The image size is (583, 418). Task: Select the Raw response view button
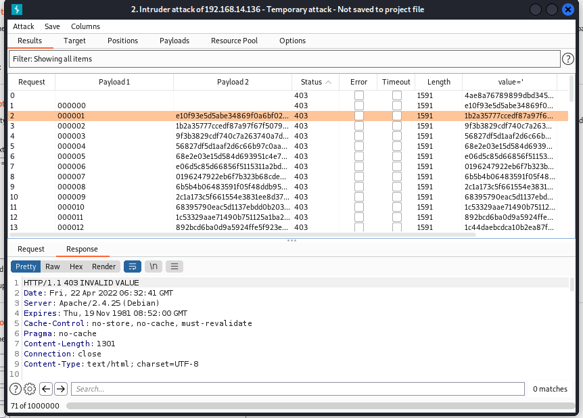(53, 266)
